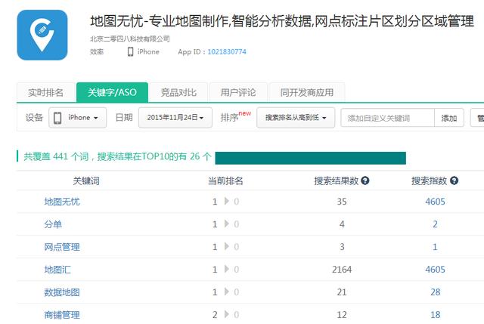Click search index 18 in 商铺管理 row

(436, 315)
